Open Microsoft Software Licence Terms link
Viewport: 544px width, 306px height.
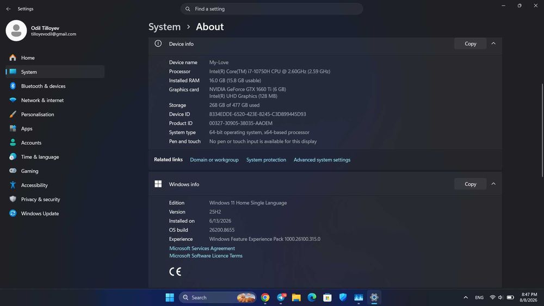(x=206, y=256)
